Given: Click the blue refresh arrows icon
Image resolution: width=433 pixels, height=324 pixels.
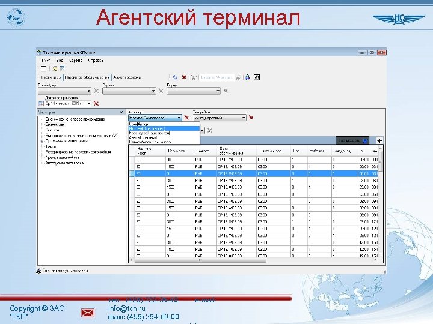Looking at the screenshot, I should [174, 77].
